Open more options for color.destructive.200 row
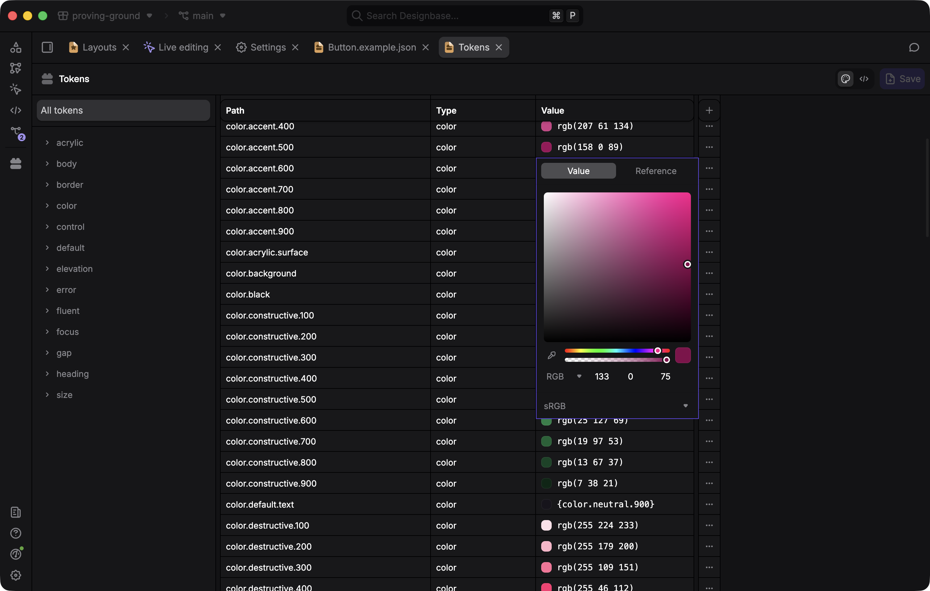930x591 pixels. (709, 546)
